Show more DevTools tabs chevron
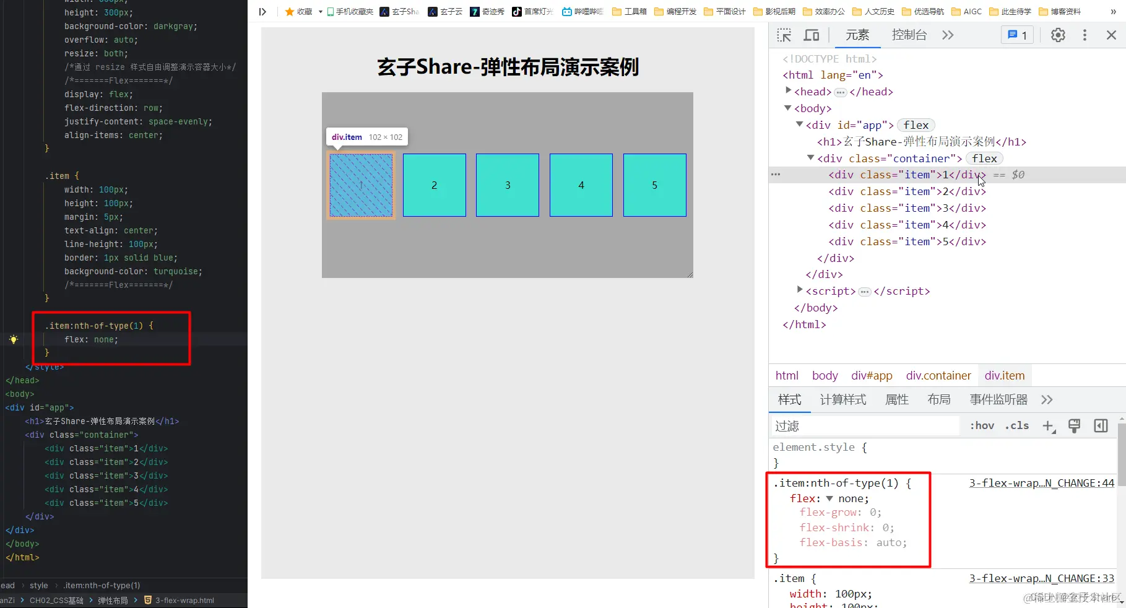Screen dimensions: 1126x608 [x=948, y=35]
